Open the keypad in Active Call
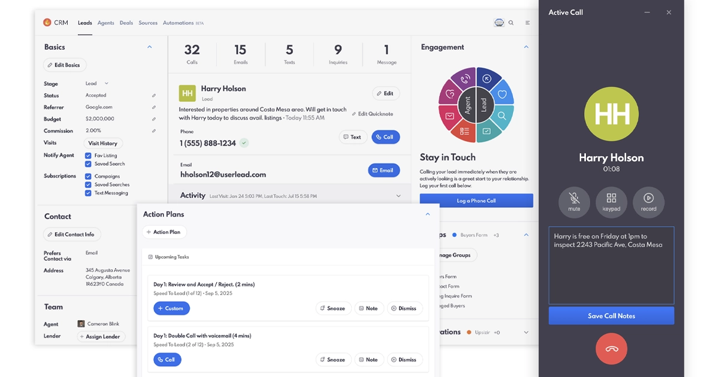719x377 pixels. click(x=611, y=202)
